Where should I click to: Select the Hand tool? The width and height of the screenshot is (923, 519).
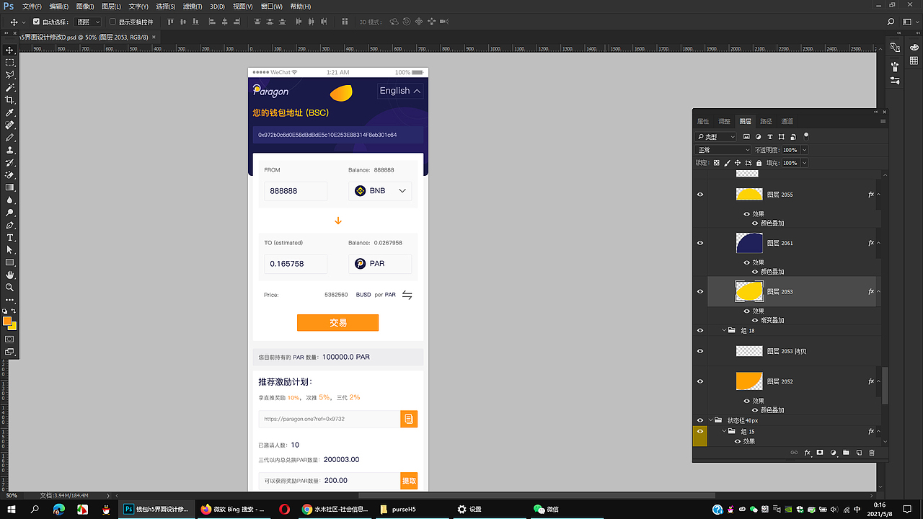click(x=10, y=275)
